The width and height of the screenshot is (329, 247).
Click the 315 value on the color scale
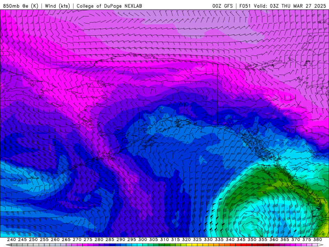click(x=176, y=240)
